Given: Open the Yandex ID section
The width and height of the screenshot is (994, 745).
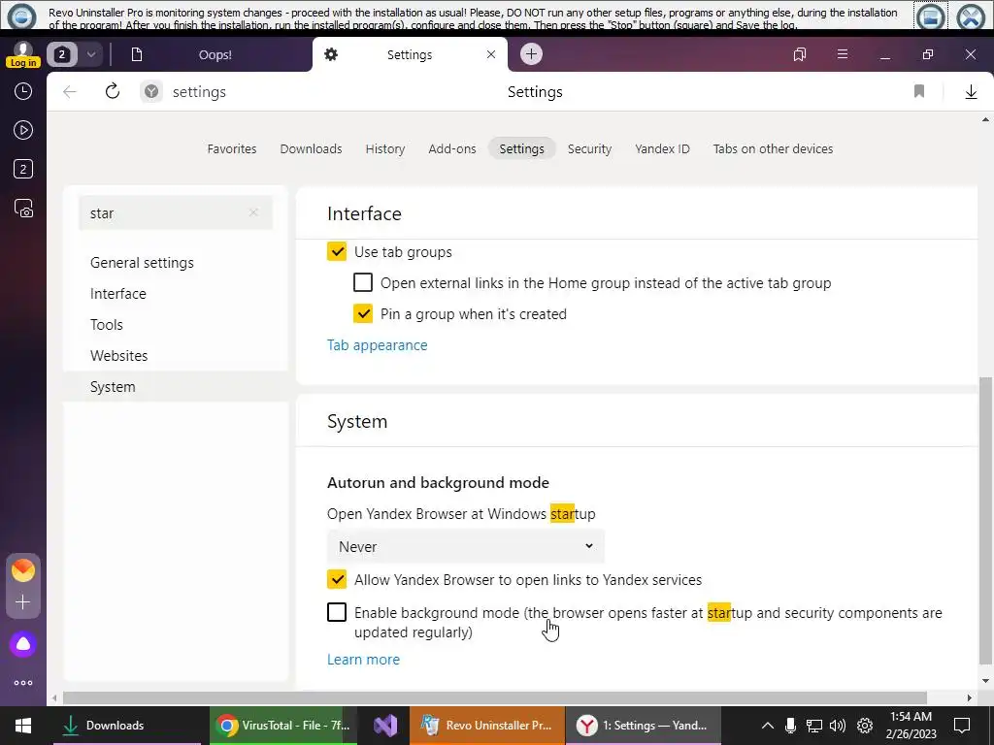Looking at the screenshot, I should point(662,148).
